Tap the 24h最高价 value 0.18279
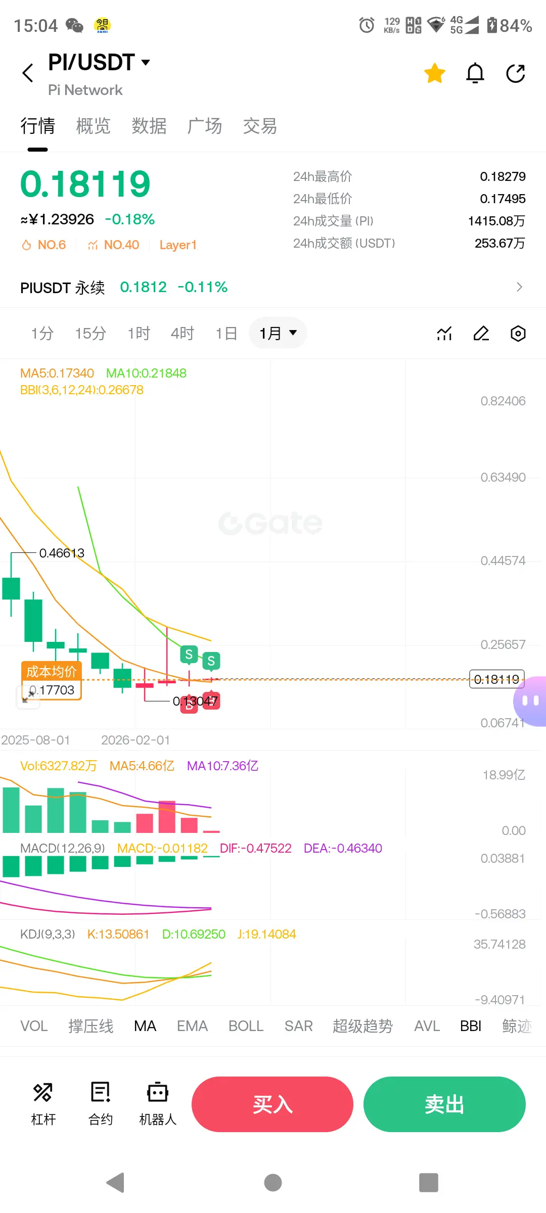The height and width of the screenshot is (1213, 546). pyautogui.click(x=503, y=176)
